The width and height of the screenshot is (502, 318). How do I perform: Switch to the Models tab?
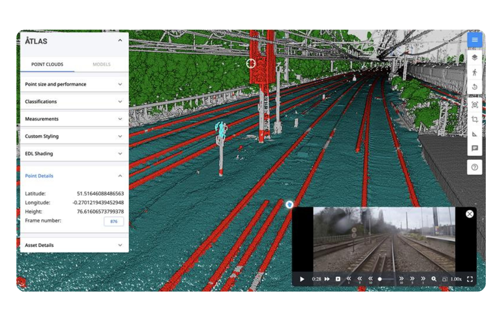(101, 64)
